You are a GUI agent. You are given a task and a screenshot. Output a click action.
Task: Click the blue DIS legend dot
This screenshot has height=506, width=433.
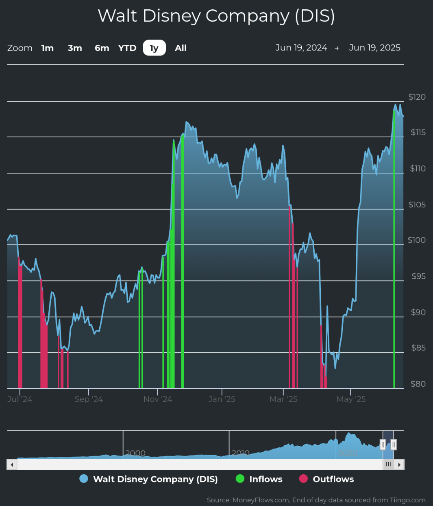[x=84, y=479]
